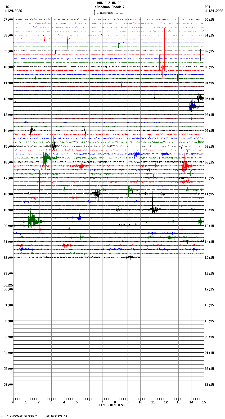Click the 00:15 PDT time label
The height and width of the screenshot is (419, 225).
(x=209, y=20)
